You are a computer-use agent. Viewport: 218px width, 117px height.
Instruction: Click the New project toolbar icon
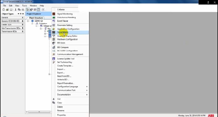pyautogui.click(x=4, y=10)
